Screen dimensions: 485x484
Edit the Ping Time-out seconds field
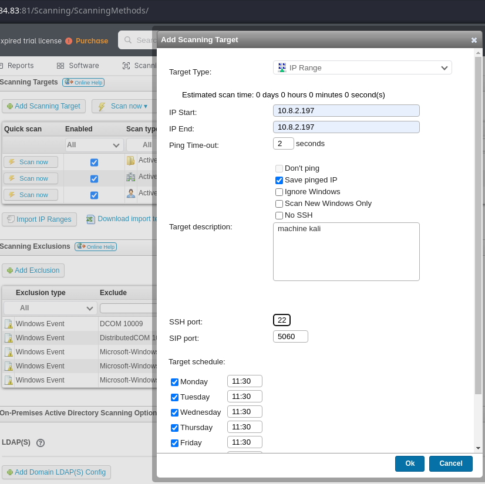[x=284, y=143]
